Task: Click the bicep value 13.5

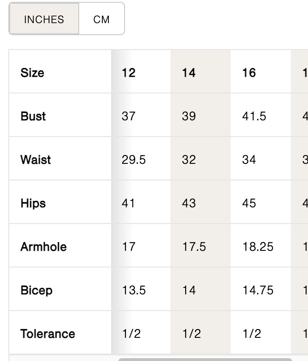Action: click(x=133, y=290)
